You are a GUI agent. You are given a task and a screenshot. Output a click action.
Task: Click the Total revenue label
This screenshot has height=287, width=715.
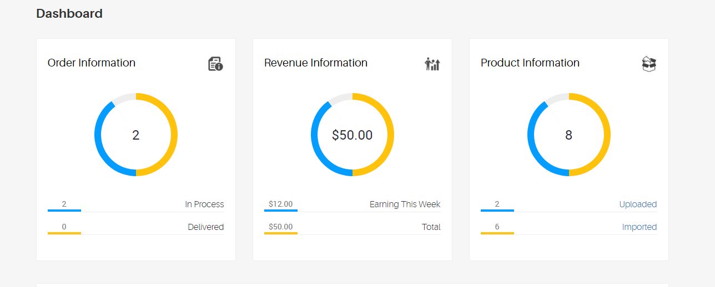tap(431, 227)
